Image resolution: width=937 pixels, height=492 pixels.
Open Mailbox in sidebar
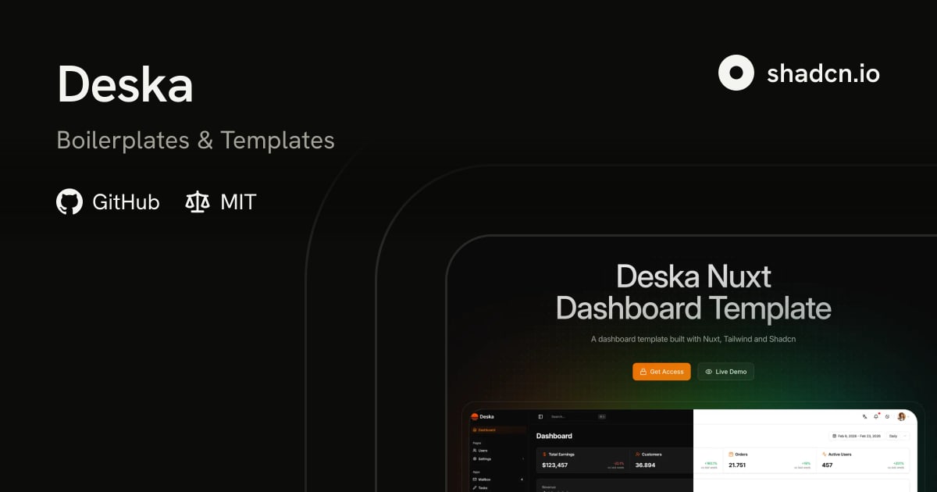pyautogui.click(x=498, y=479)
